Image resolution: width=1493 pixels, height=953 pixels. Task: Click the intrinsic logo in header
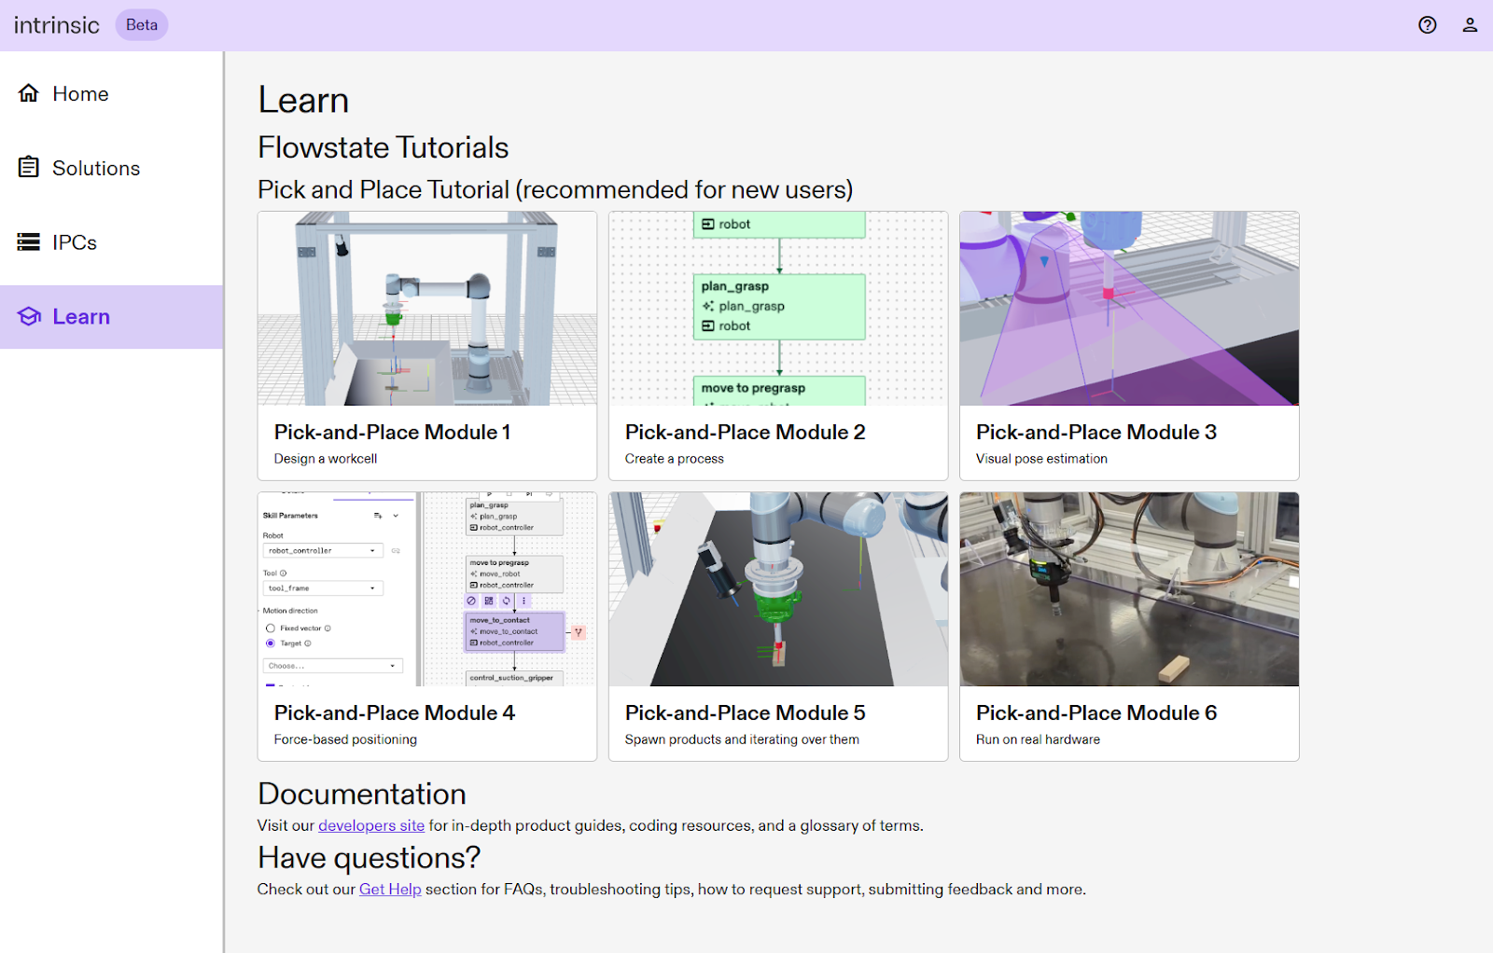[56, 25]
